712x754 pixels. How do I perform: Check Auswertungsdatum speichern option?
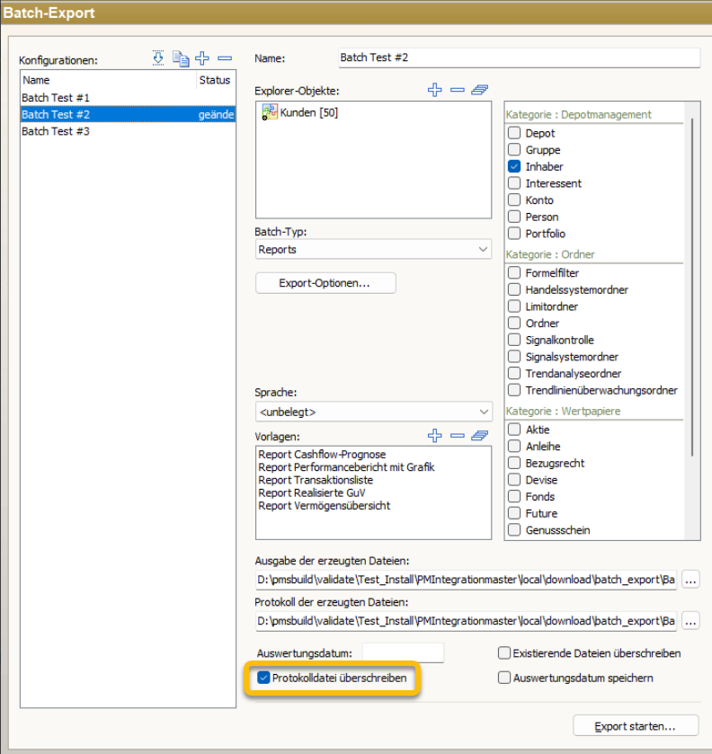coord(504,678)
